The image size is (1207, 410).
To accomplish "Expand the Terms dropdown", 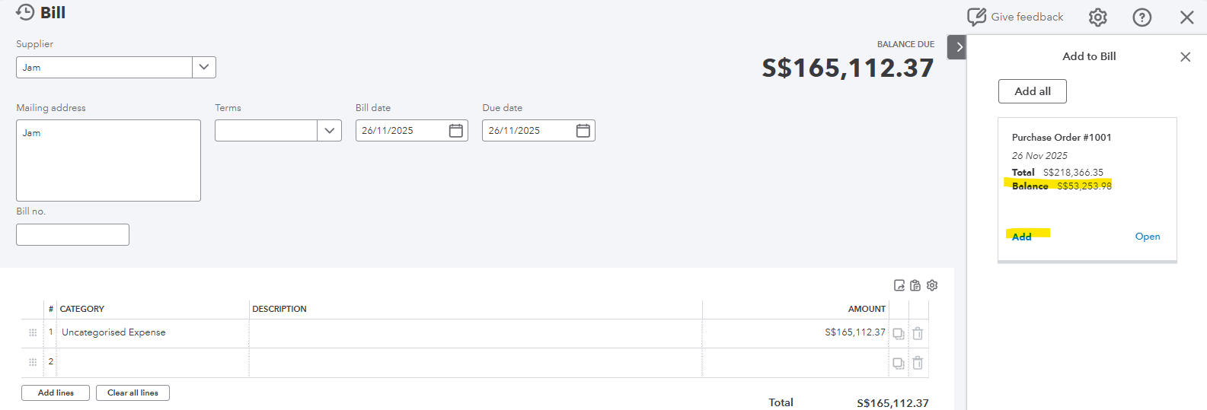I will [x=329, y=131].
